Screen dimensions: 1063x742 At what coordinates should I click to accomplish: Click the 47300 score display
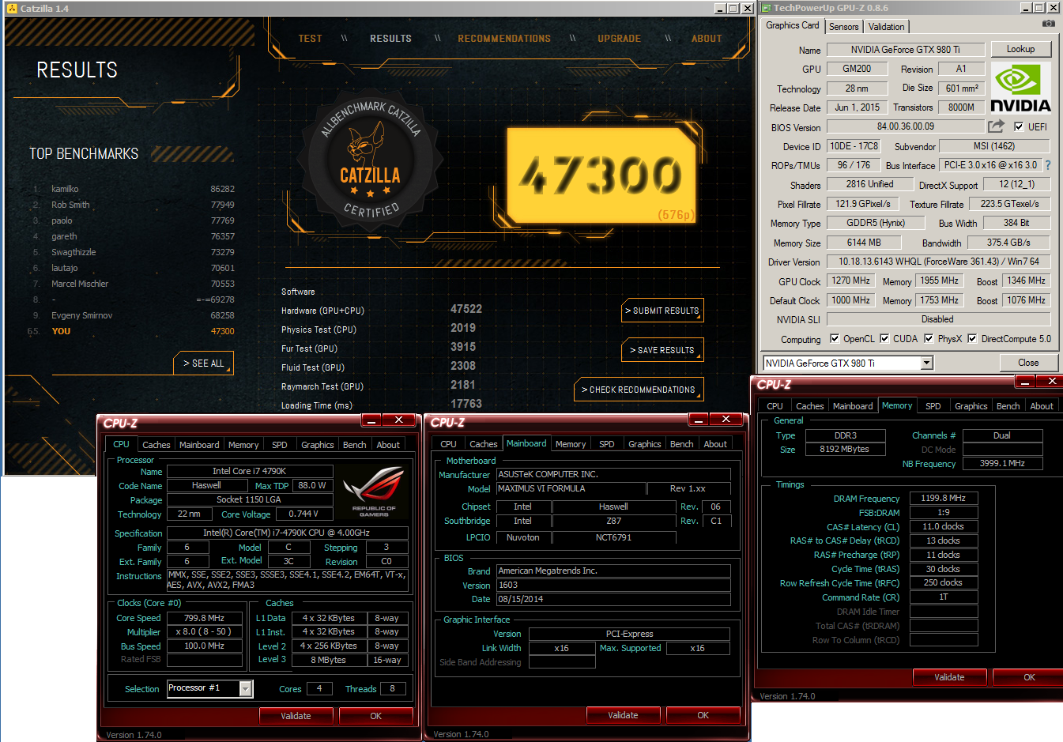[601, 175]
